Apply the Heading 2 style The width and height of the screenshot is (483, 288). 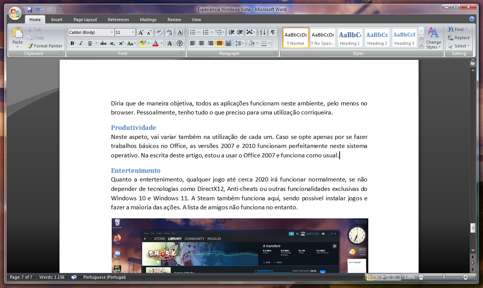pyautogui.click(x=377, y=38)
